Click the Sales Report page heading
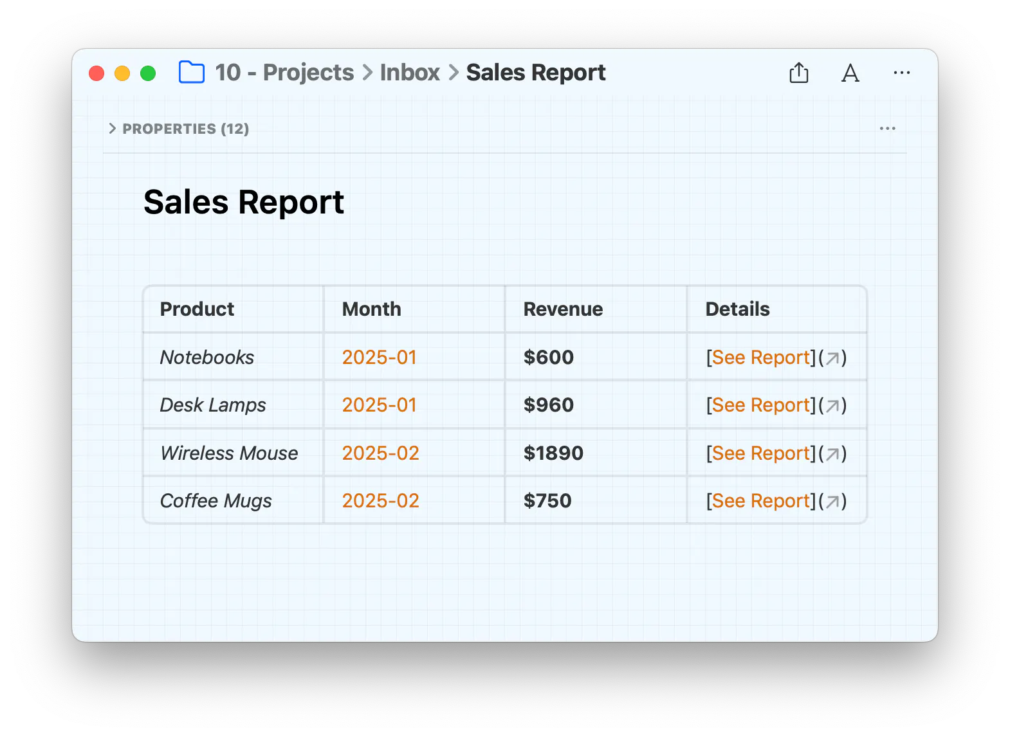The image size is (1010, 737). click(x=244, y=203)
